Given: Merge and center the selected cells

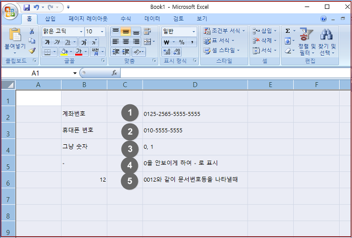Looking at the screenshot, I should [x=147, y=42].
